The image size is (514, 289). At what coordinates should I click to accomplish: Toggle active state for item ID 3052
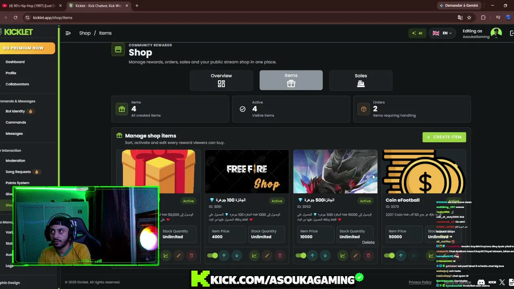click(301, 256)
